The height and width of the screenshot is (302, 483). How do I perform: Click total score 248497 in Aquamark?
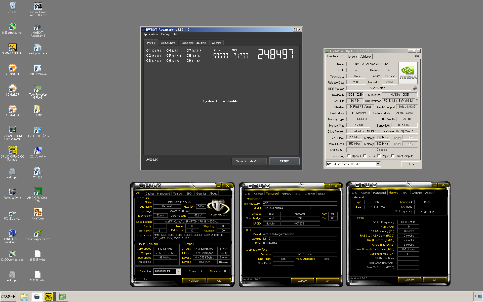pos(276,54)
